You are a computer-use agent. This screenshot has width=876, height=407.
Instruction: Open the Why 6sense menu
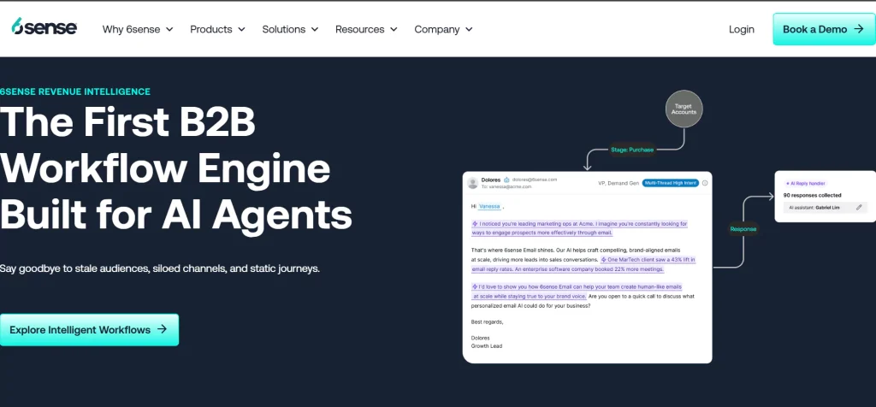point(138,29)
